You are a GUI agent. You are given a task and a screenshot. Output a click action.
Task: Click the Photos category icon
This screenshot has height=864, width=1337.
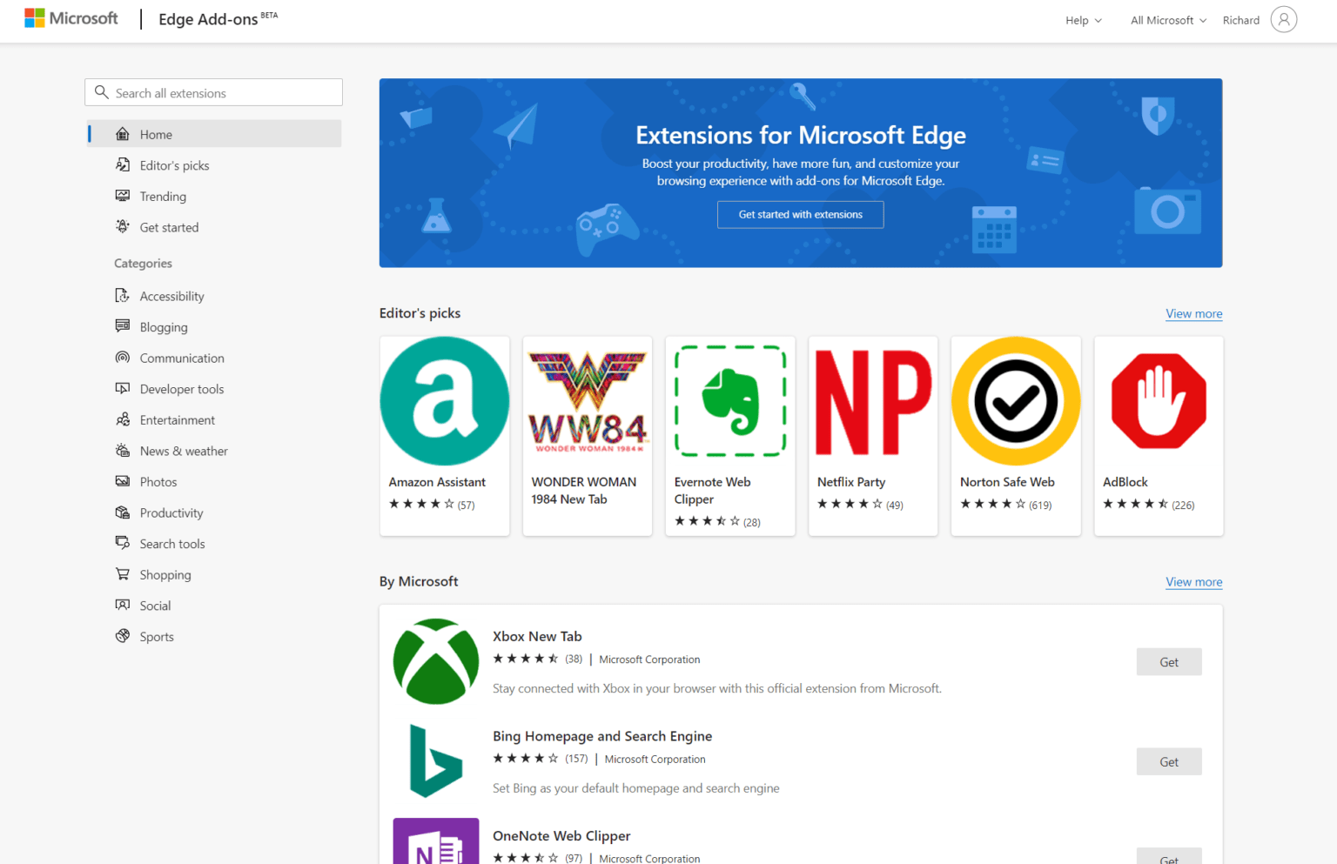[123, 481]
